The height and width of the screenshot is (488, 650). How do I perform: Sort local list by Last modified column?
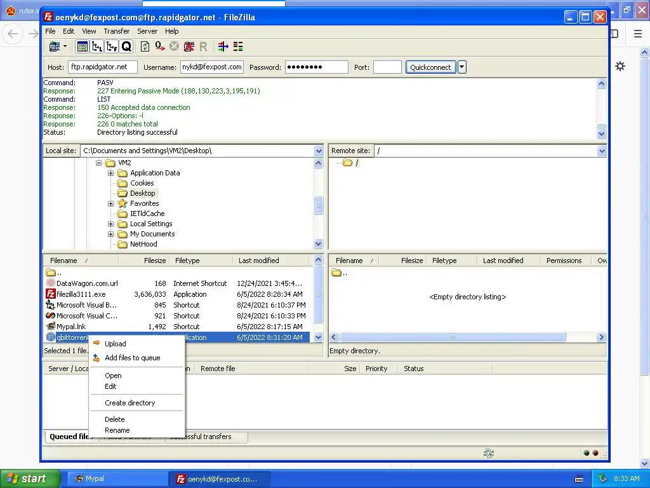tap(271, 261)
